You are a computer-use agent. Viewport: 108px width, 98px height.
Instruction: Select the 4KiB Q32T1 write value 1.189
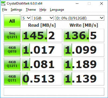pyautogui.click(x=84, y=64)
